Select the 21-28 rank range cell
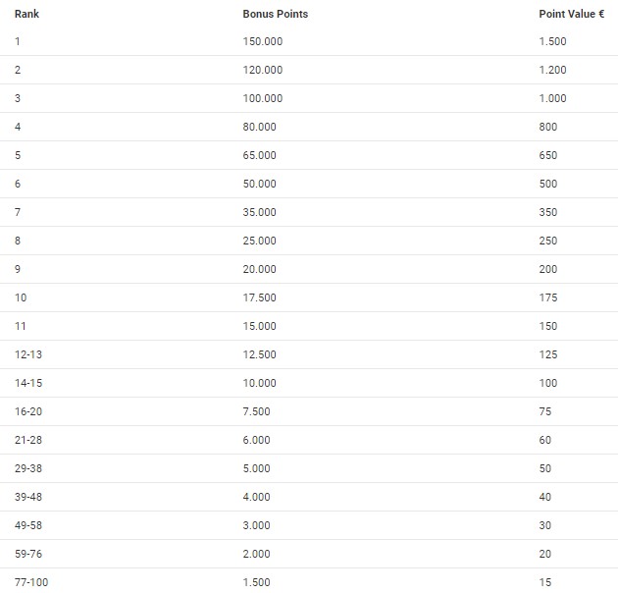618x593 pixels. (x=28, y=440)
